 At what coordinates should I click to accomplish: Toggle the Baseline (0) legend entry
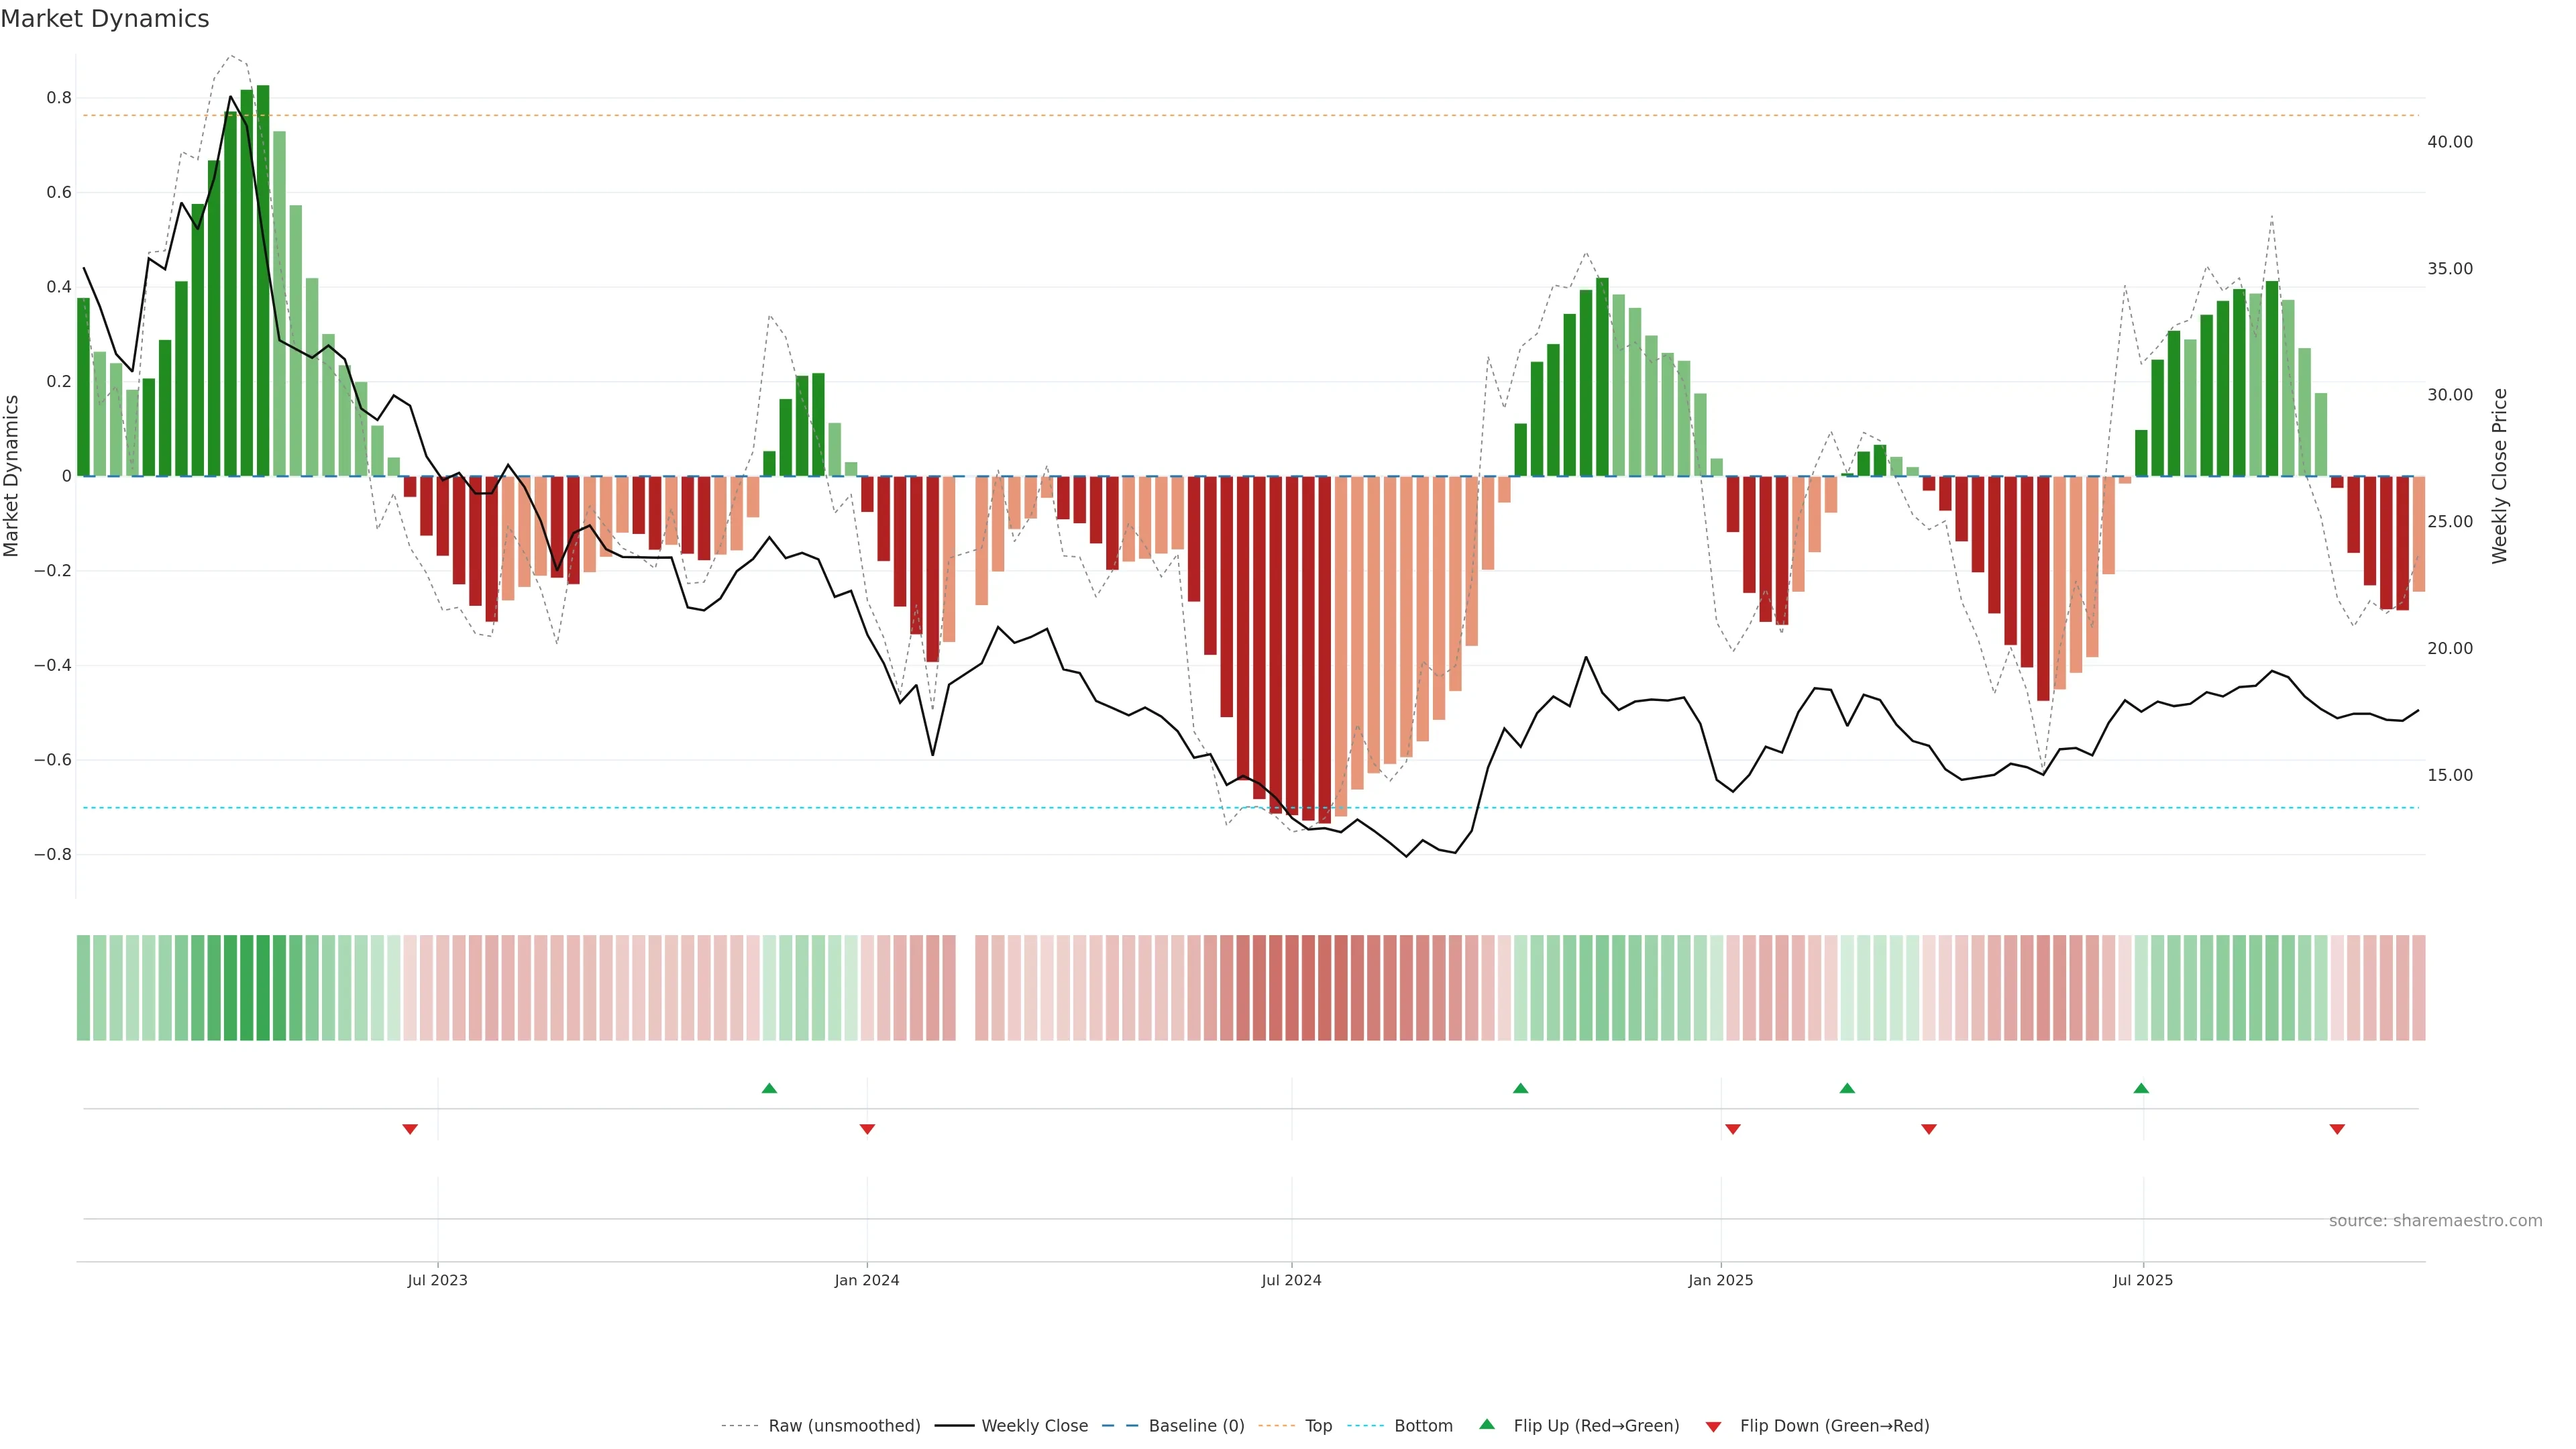tap(1196, 1426)
